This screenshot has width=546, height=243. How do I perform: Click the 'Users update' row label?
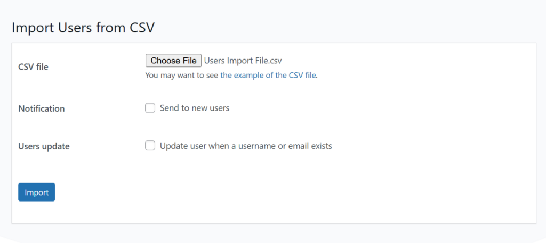44,146
